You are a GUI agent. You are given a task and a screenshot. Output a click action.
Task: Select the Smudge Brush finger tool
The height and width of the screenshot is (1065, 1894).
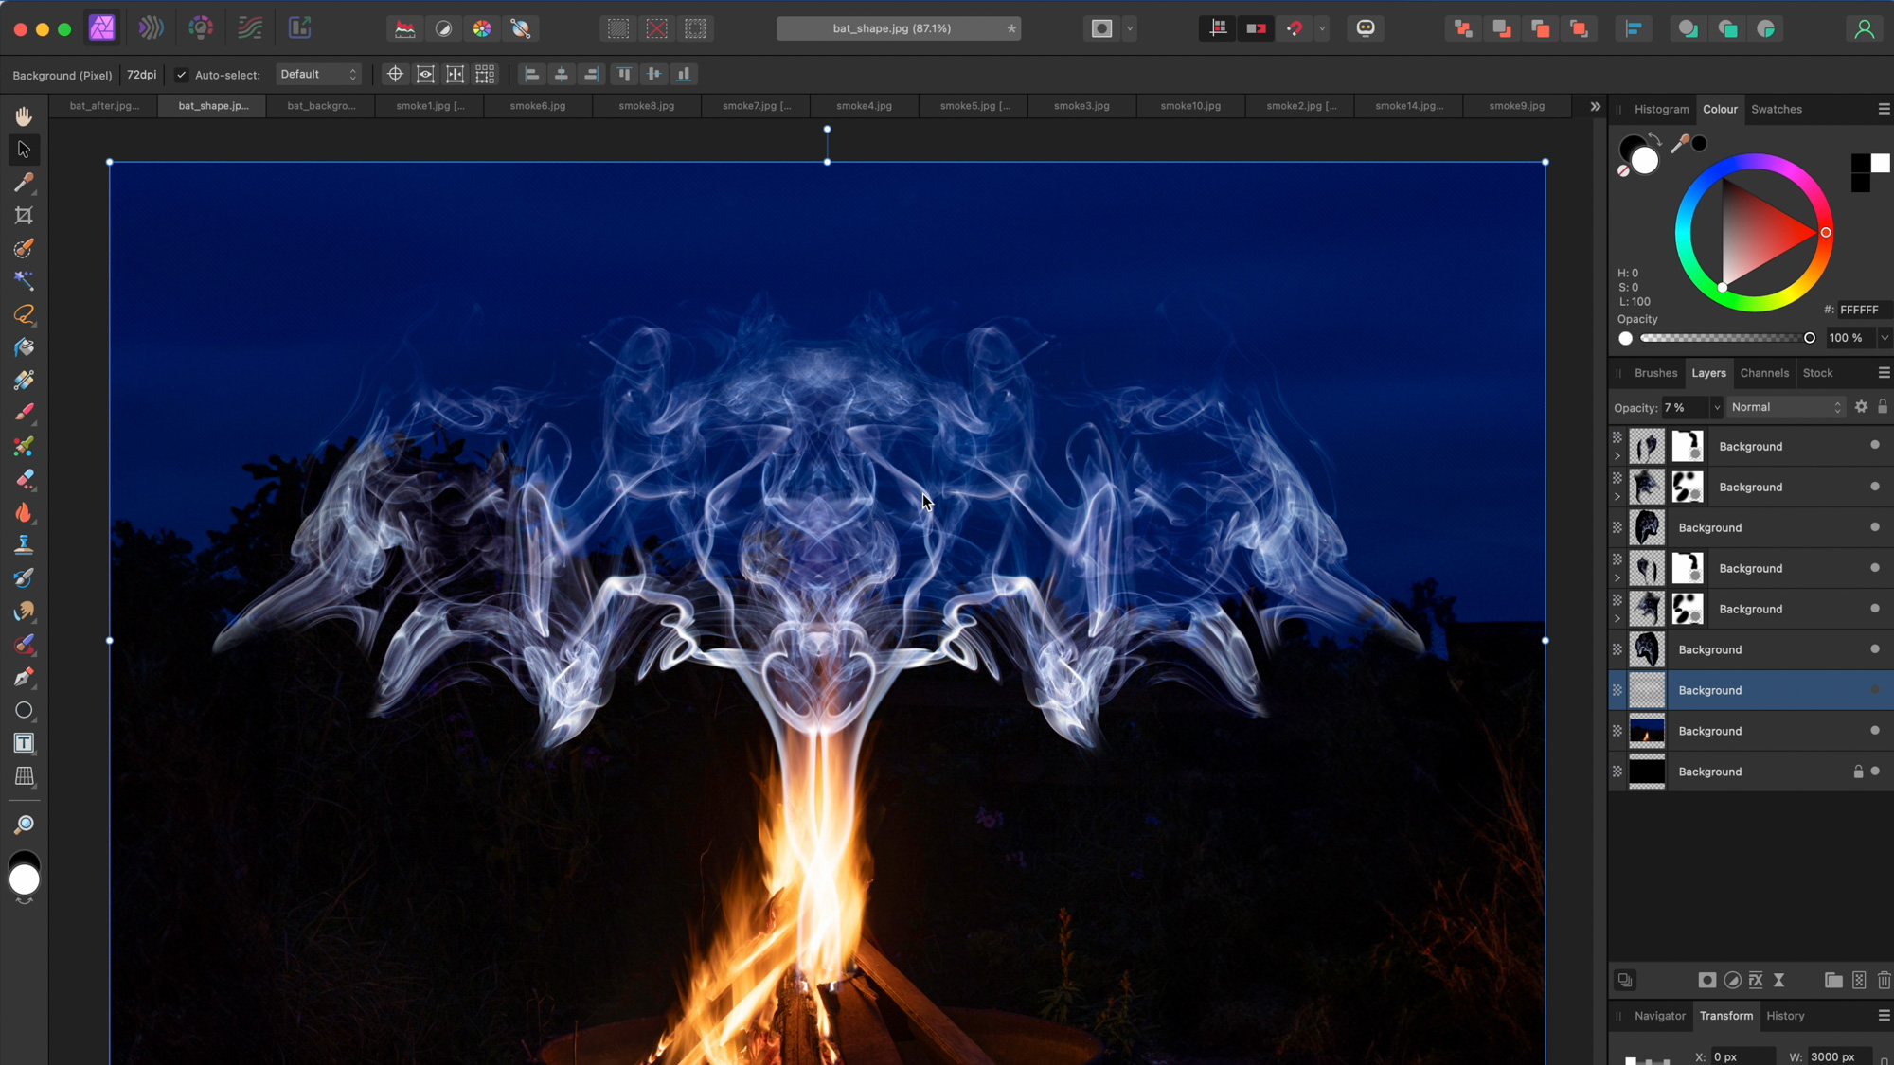click(x=24, y=612)
